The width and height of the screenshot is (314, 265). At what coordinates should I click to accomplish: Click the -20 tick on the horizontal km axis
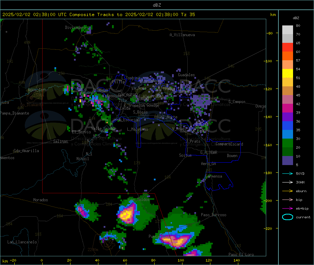[13, 260]
